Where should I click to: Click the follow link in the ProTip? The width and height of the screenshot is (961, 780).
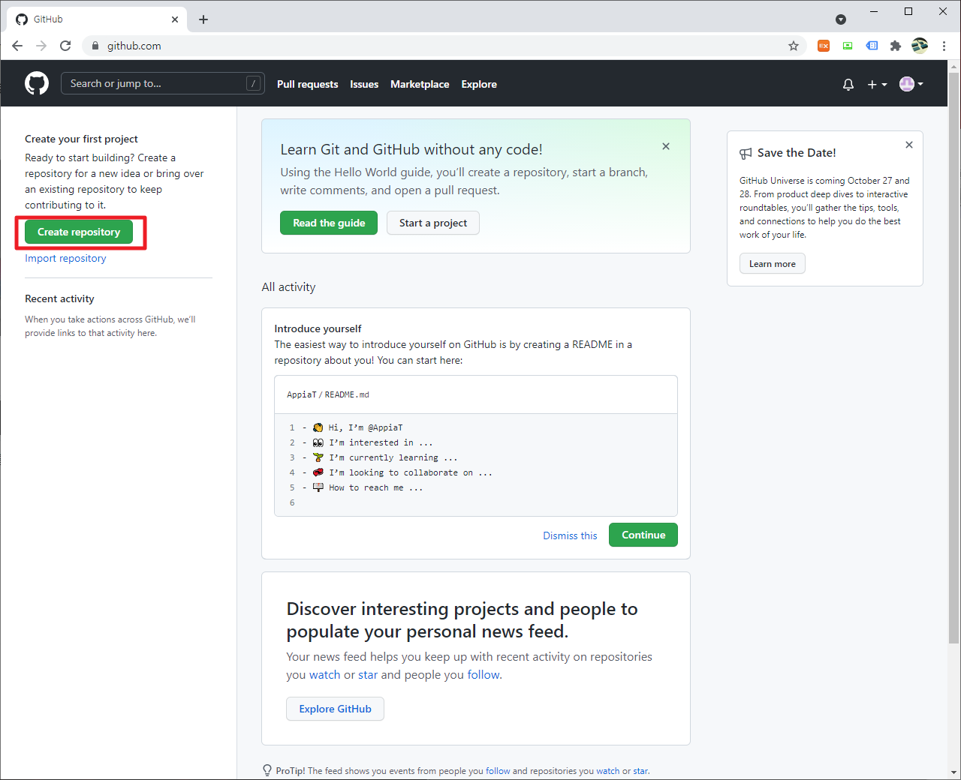click(498, 770)
